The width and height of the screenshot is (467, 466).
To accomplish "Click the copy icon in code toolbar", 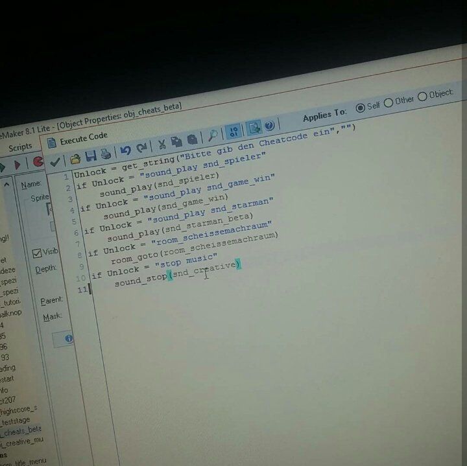I will 176,142.
